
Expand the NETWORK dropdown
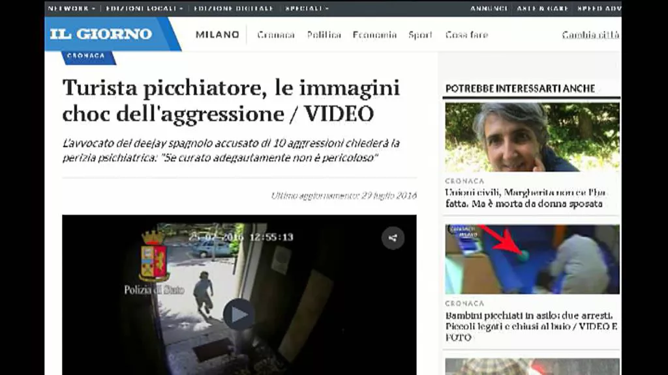[72, 8]
